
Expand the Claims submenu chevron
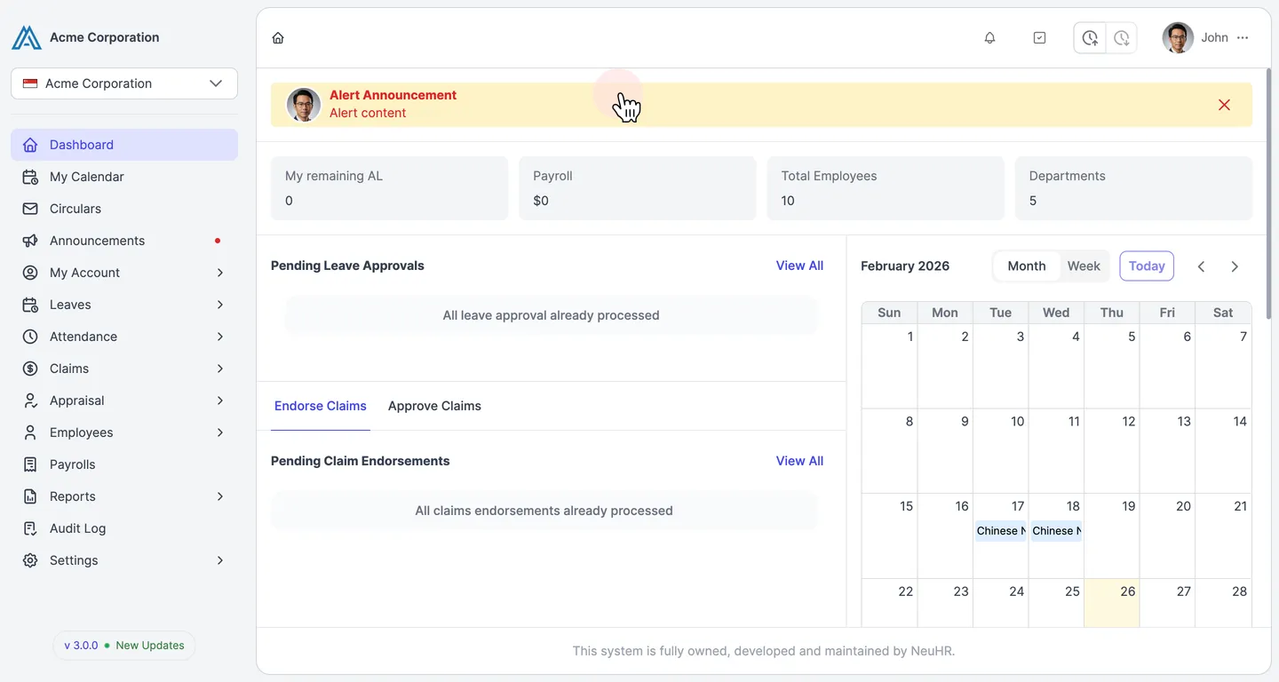tap(220, 369)
